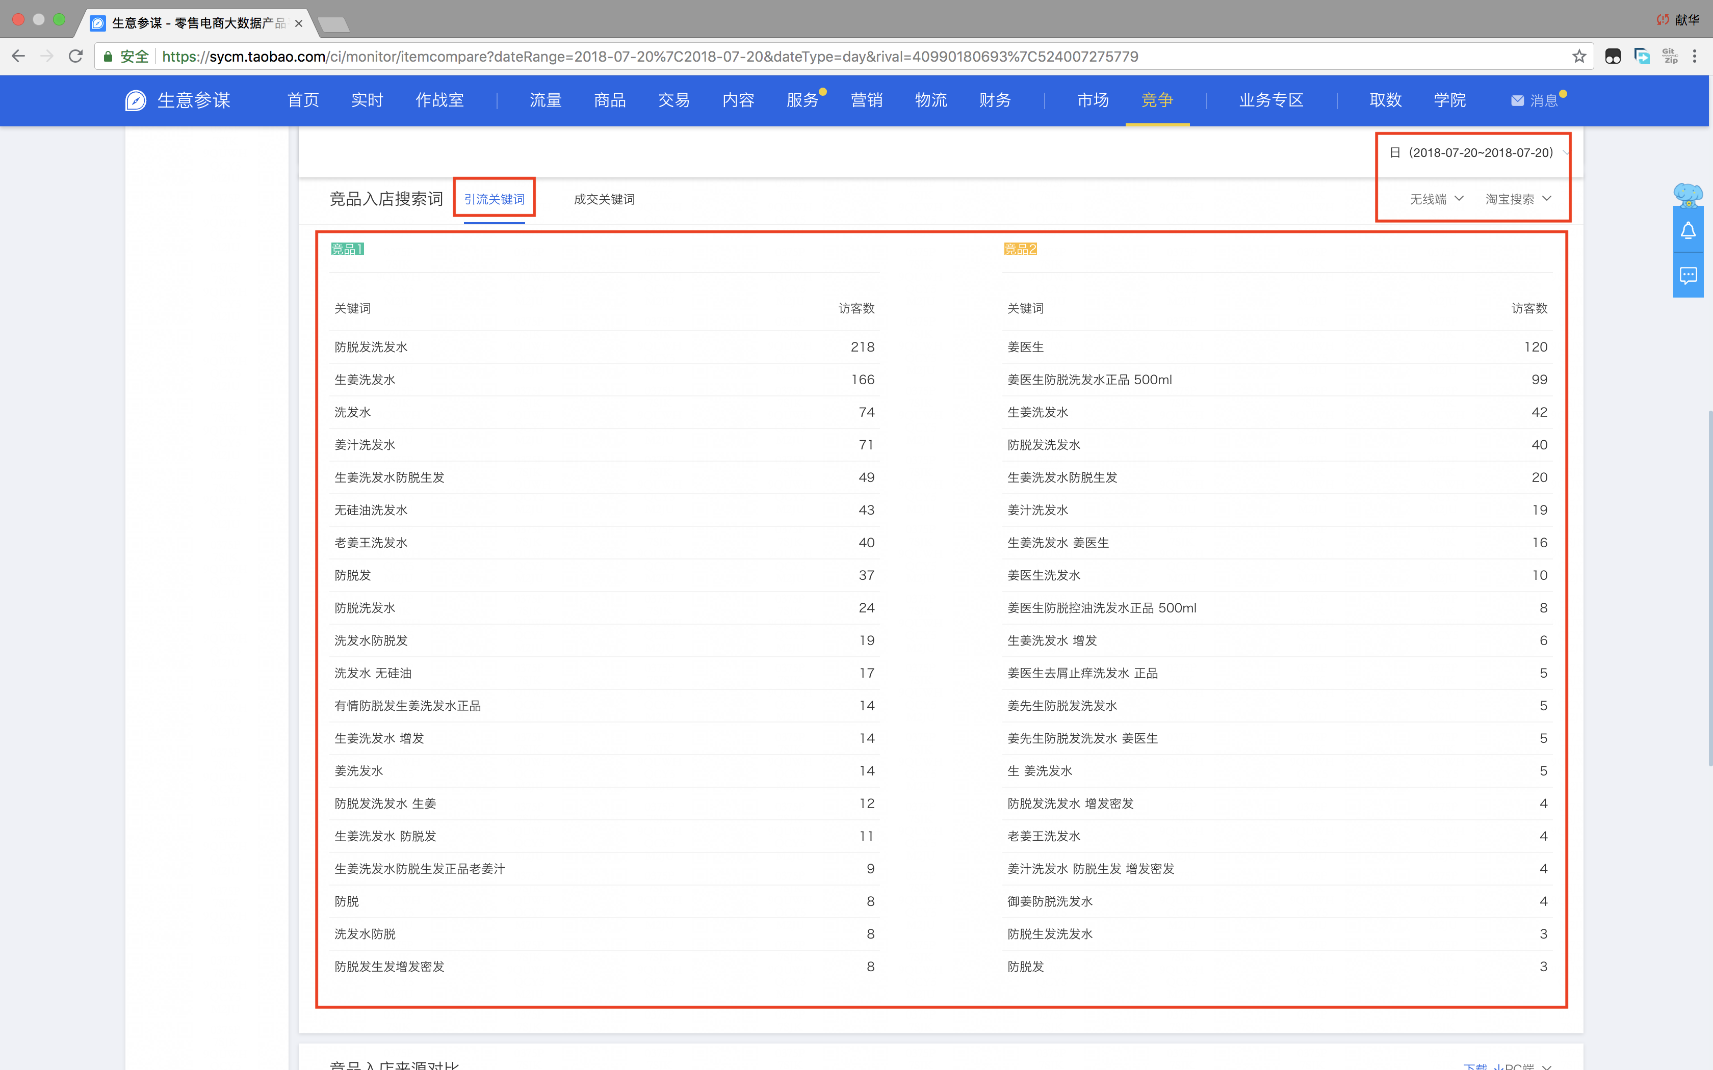The width and height of the screenshot is (1713, 1070).
Task: Expand the 无线端 device dropdown
Action: [x=1436, y=200]
